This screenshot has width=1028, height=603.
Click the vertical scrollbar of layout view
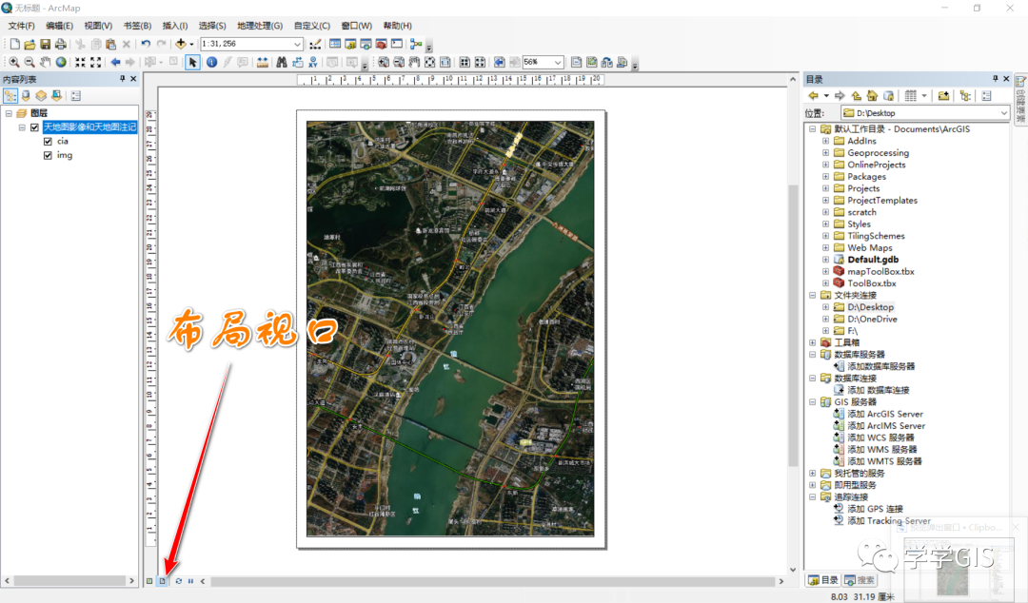793,323
